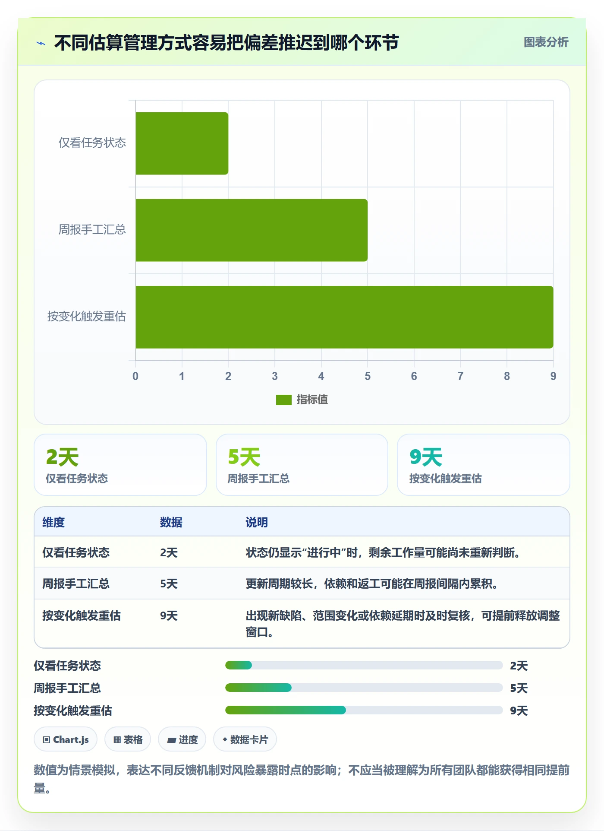Click the 图表分析 label in header

point(546,42)
